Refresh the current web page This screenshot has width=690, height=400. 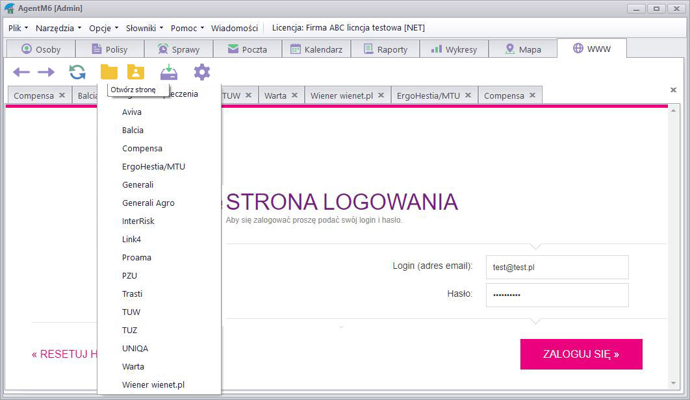click(x=77, y=72)
